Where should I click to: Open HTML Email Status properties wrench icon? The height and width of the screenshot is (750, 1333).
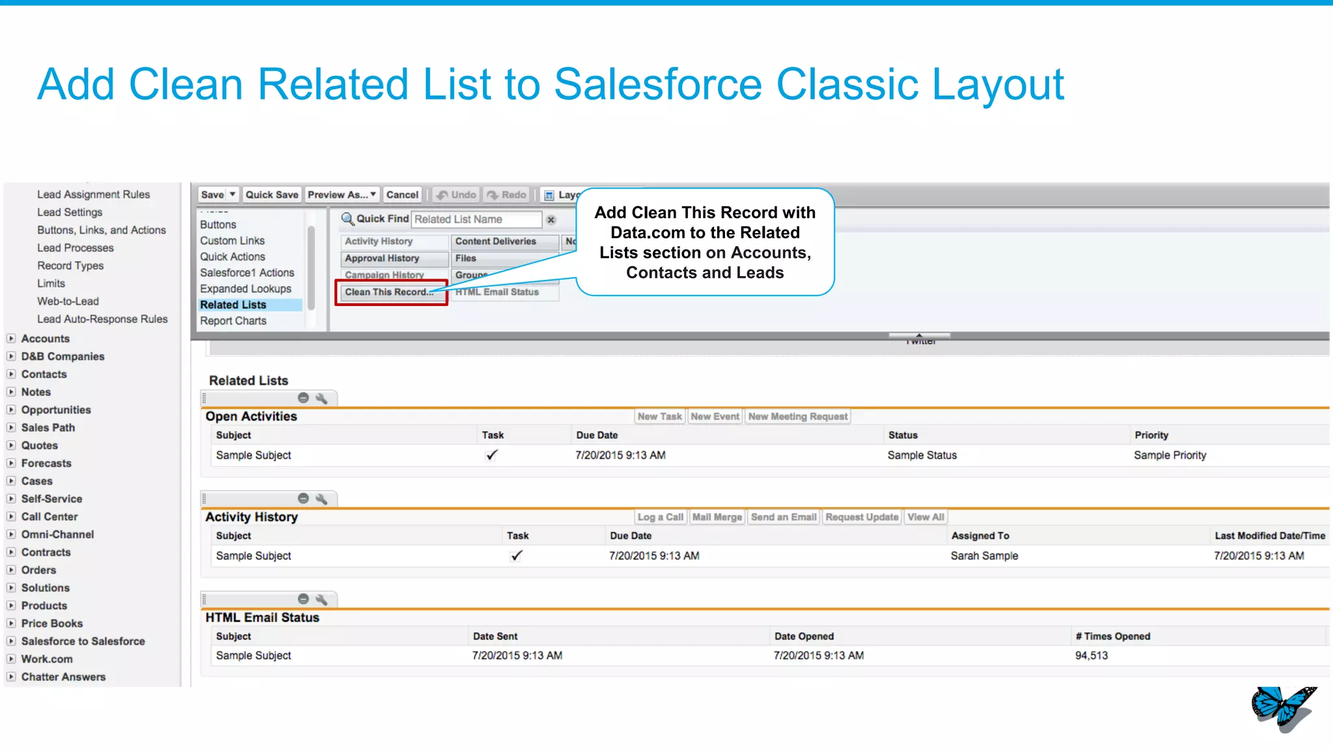coord(322,599)
